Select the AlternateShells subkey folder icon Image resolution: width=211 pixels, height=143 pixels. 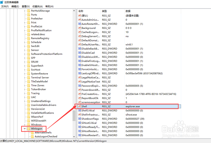click(x=32, y=133)
